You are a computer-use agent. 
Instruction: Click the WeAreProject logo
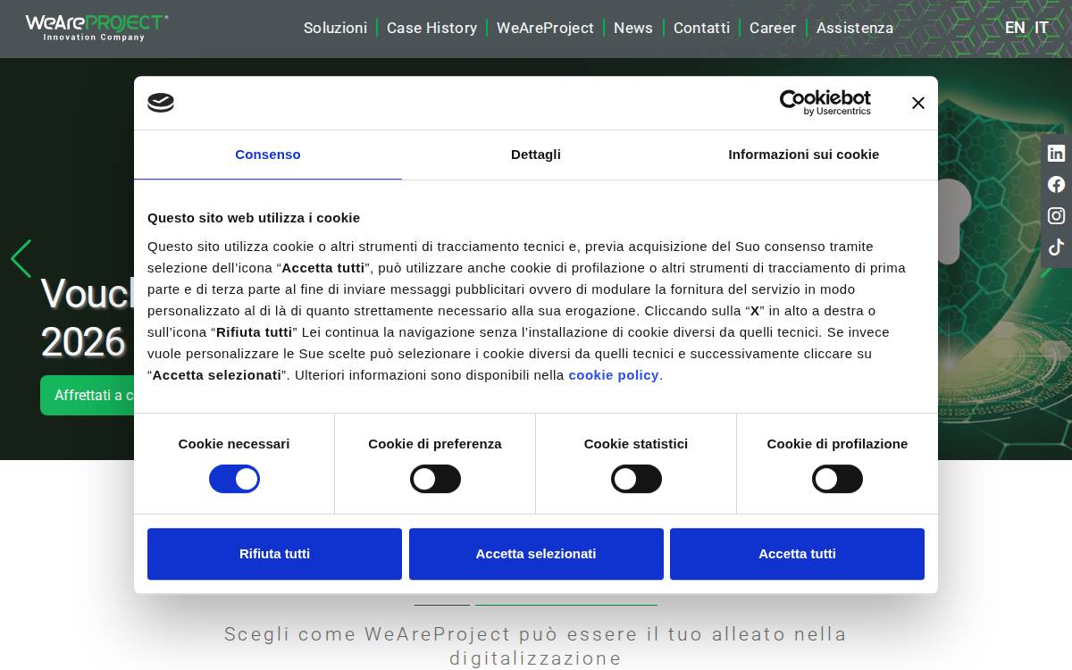coord(96,28)
